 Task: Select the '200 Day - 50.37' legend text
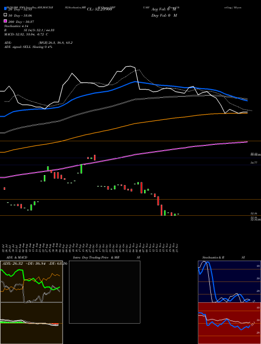click(21, 22)
